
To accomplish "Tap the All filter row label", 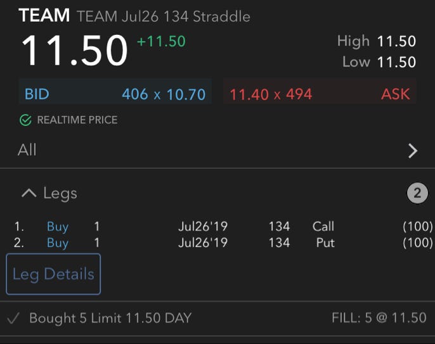I will pyautogui.click(x=27, y=150).
